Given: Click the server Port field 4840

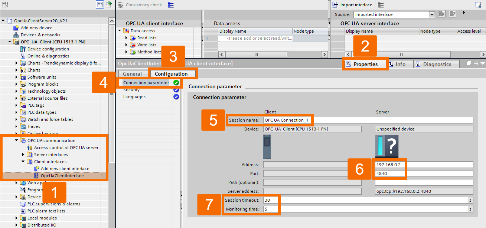Looking at the screenshot, I should tap(424, 174).
